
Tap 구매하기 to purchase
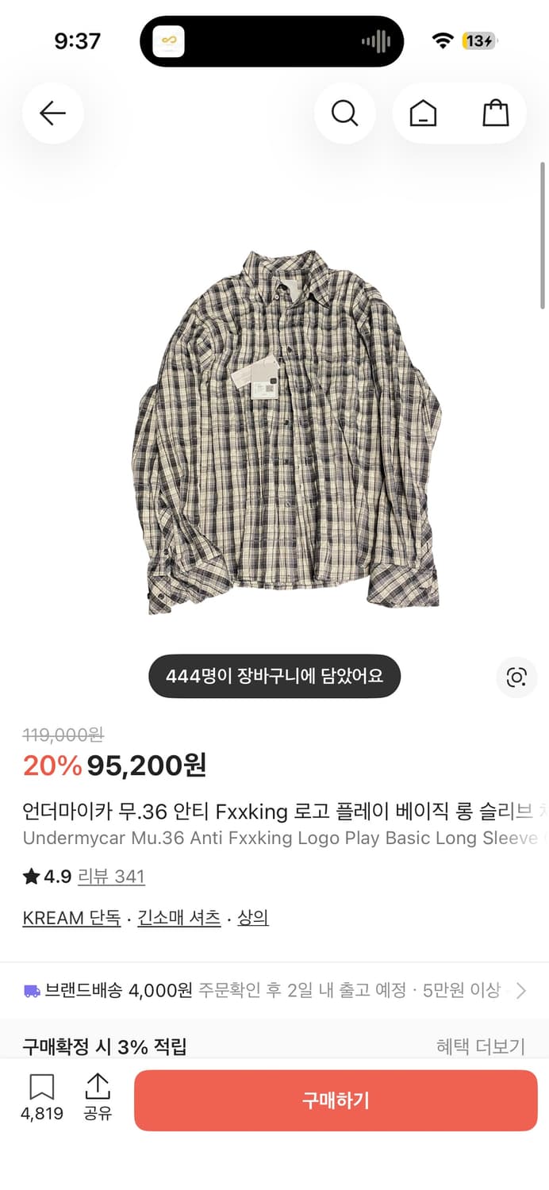click(x=336, y=1100)
